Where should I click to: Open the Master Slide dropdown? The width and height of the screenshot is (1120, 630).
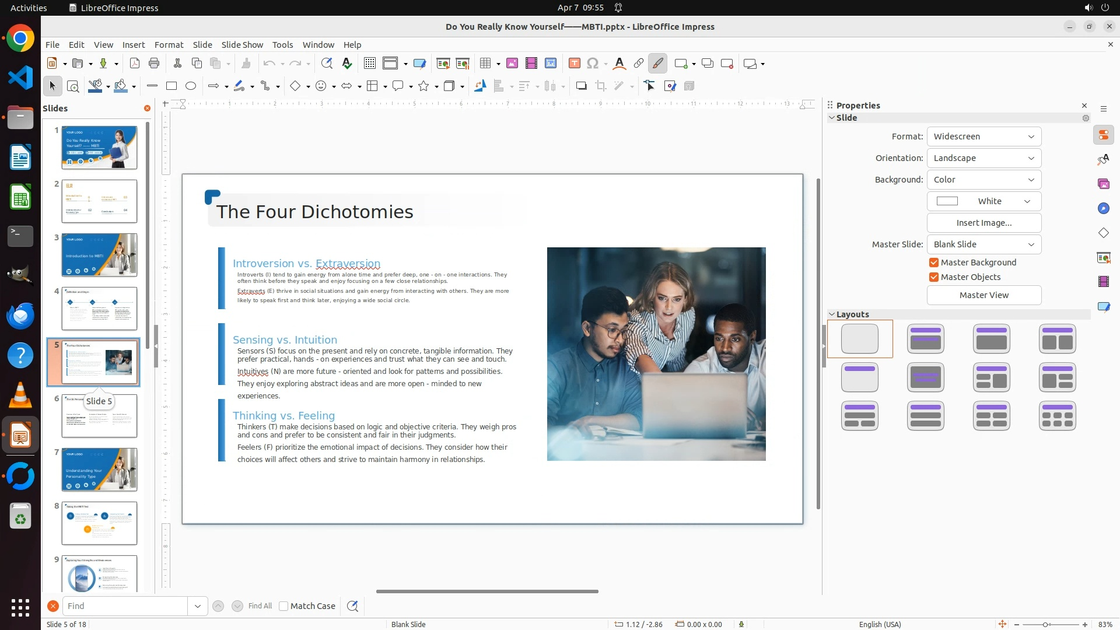(x=984, y=244)
